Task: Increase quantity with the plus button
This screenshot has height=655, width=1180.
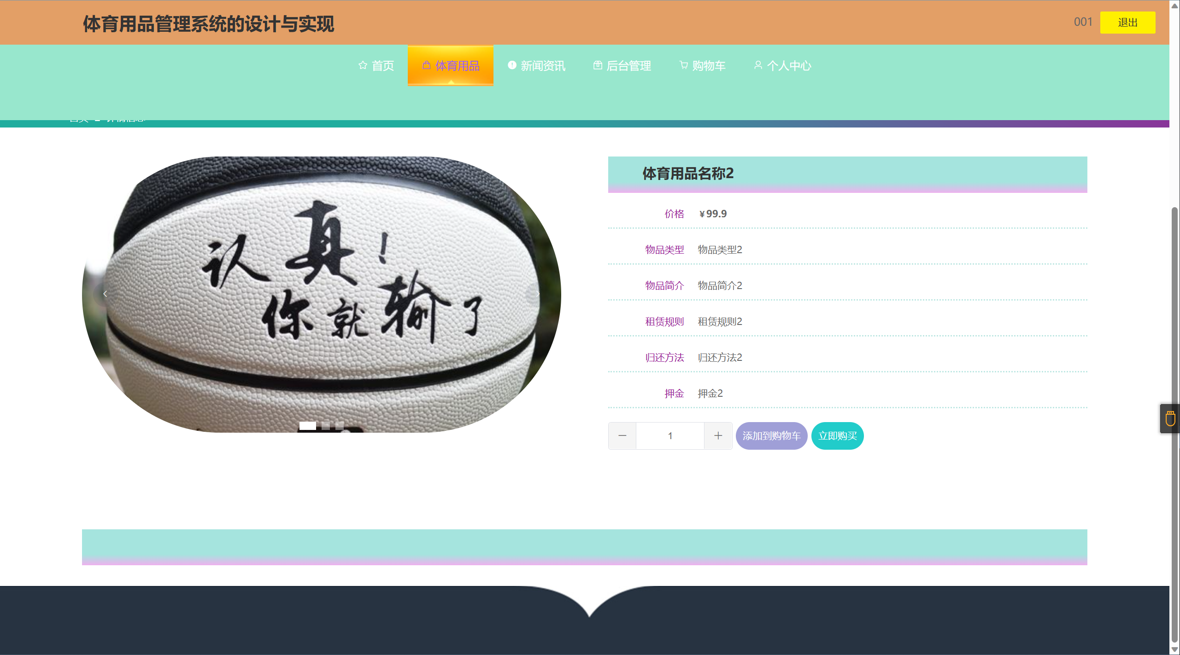Action: coord(718,435)
